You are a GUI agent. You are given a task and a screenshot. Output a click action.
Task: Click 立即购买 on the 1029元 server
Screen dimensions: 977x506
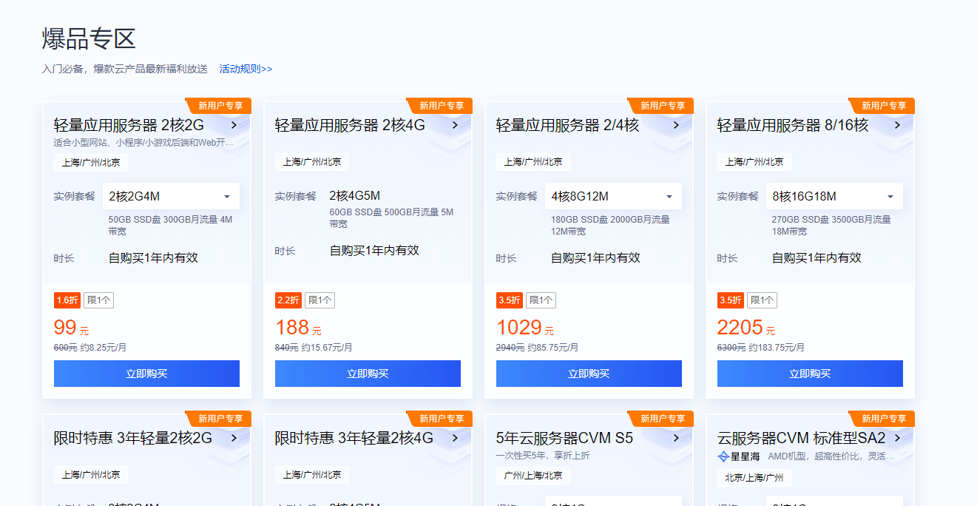point(589,374)
